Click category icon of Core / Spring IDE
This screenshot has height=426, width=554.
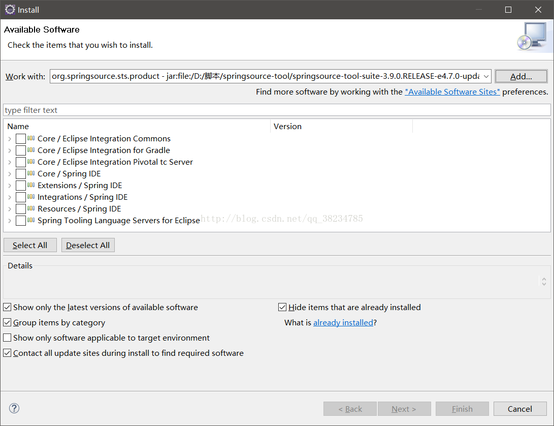[x=31, y=173]
